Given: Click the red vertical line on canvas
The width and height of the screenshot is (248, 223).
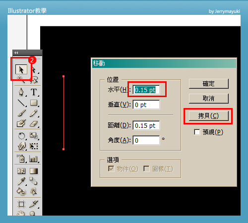Looking at the screenshot, I should 63,112.
